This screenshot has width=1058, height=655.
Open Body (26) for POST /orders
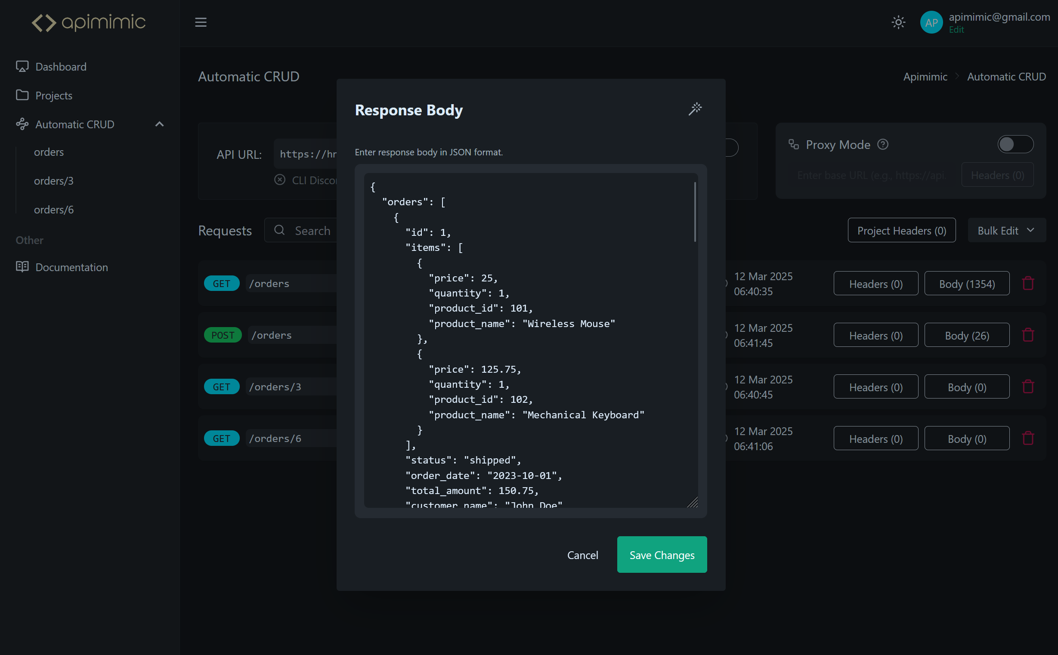[x=967, y=335]
